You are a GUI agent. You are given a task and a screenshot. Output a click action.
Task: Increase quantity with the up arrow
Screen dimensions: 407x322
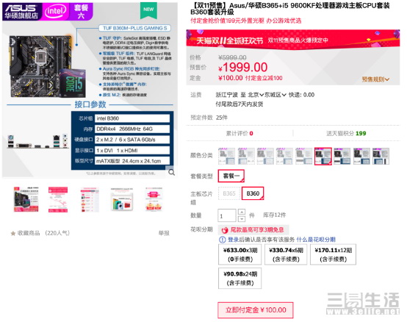[242, 212]
